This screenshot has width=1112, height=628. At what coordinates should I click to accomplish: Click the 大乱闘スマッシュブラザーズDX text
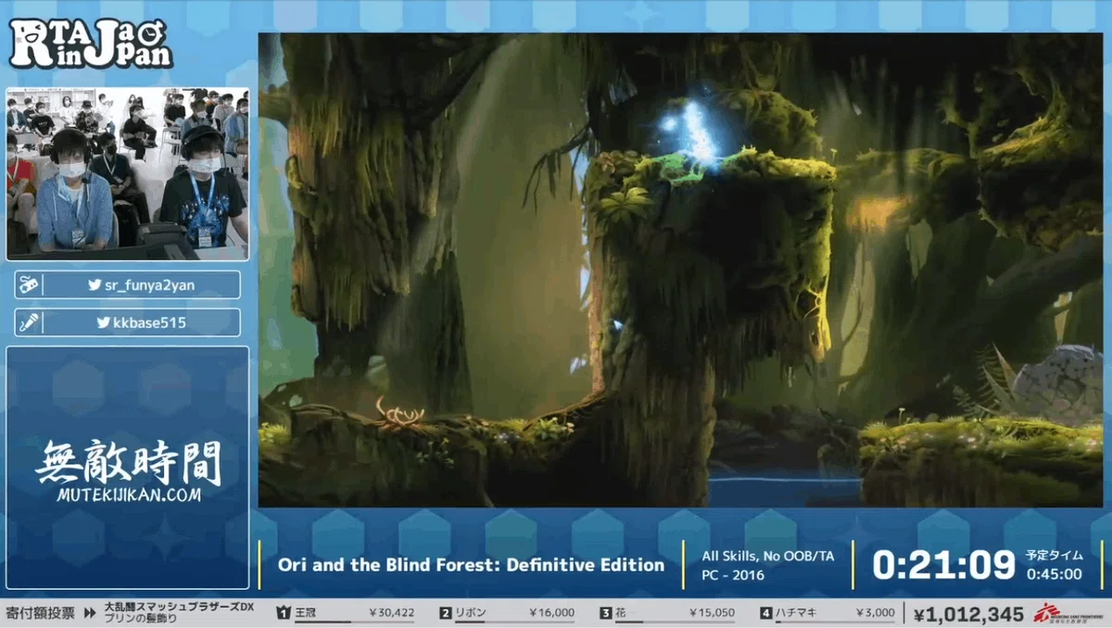[178, 608]
